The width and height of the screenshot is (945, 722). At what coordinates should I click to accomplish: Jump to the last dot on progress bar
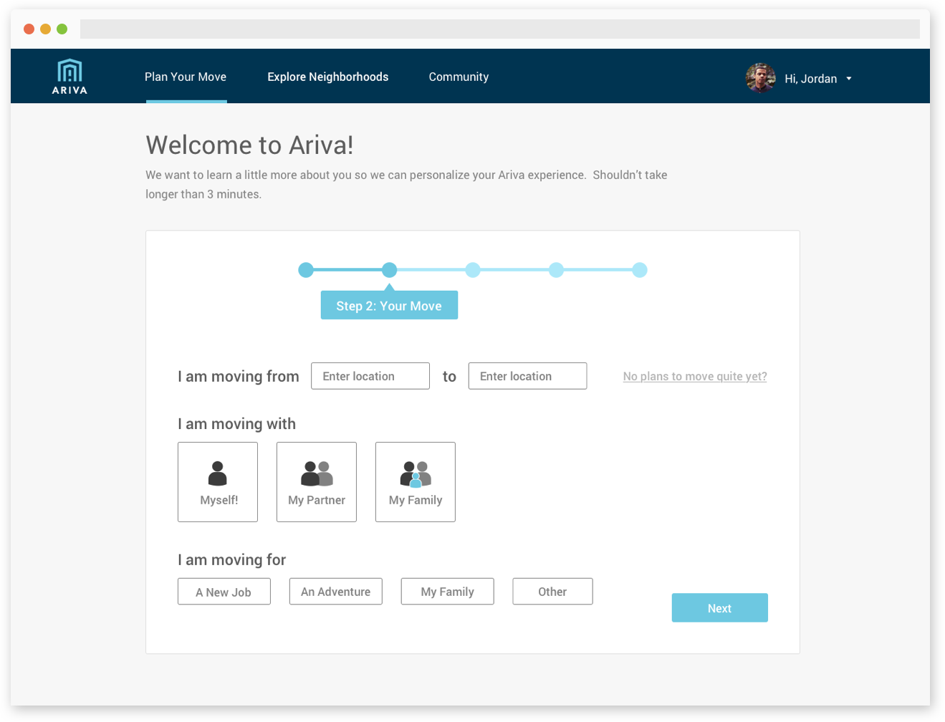coord(639,270)
